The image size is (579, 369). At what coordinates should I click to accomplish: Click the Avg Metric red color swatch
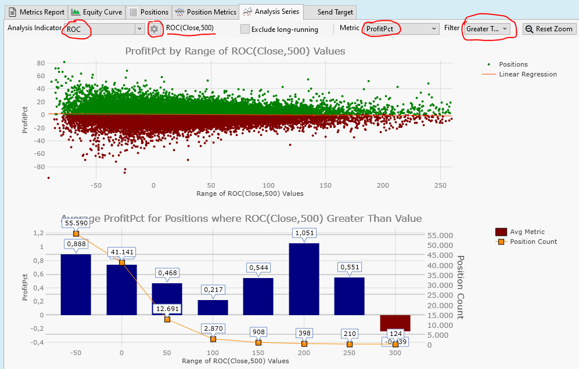tap(501, 232)
